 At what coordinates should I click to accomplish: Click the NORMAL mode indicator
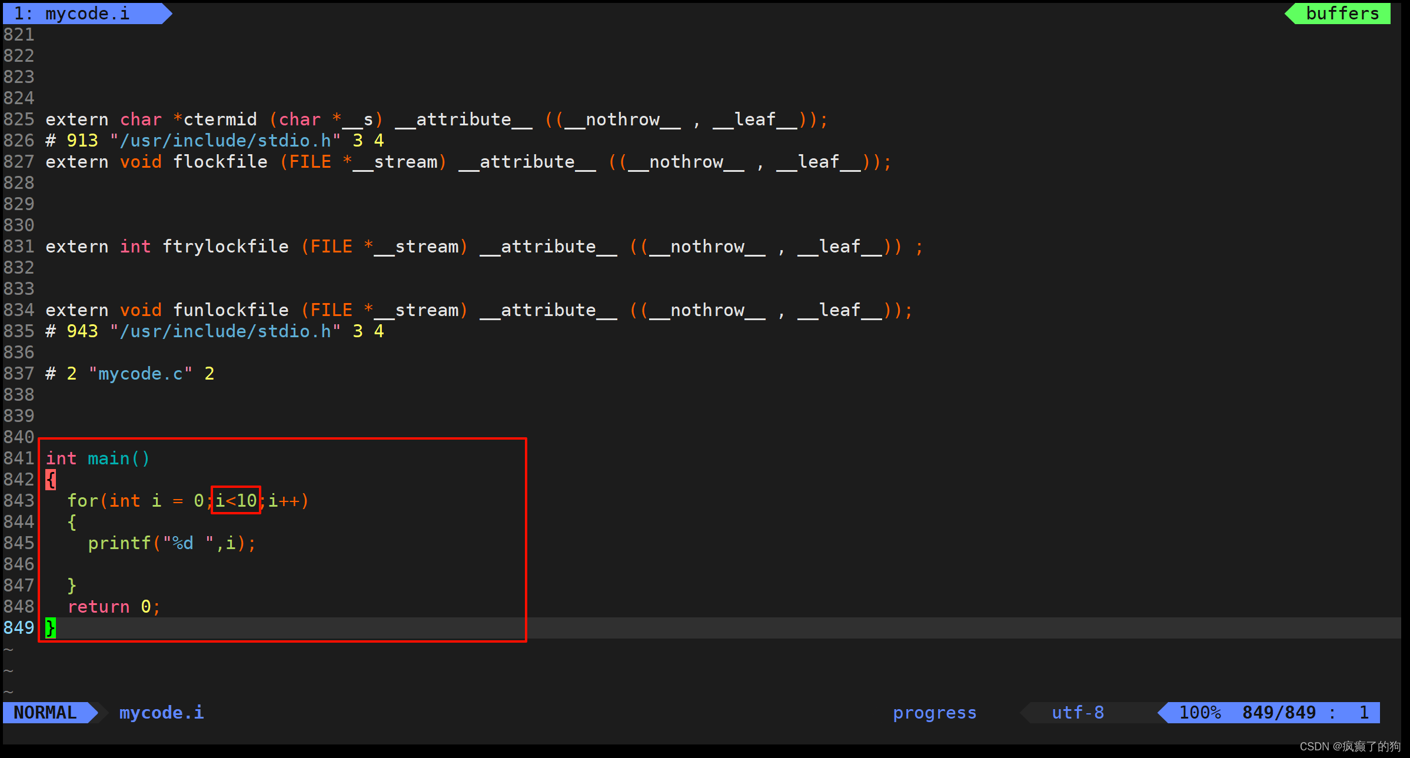point(45,712)
